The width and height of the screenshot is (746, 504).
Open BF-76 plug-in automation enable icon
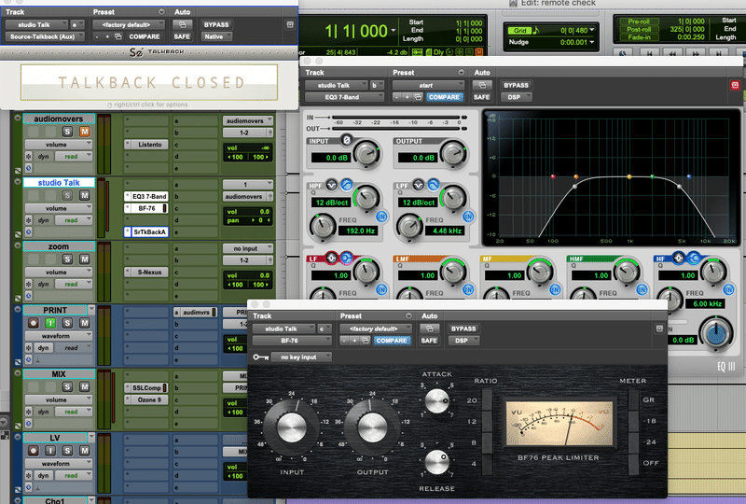pyautogui.click(x=429, y=329)
